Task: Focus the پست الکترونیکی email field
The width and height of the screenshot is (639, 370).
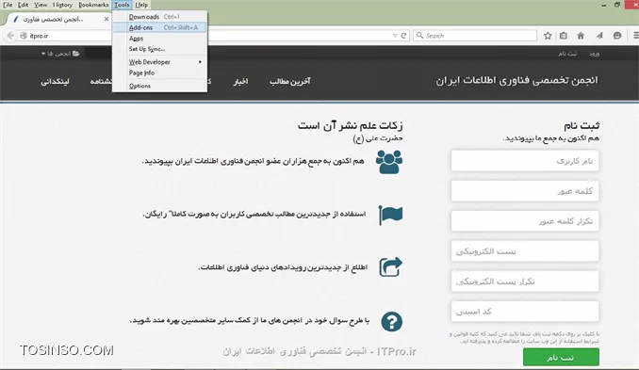Action: 525,251
